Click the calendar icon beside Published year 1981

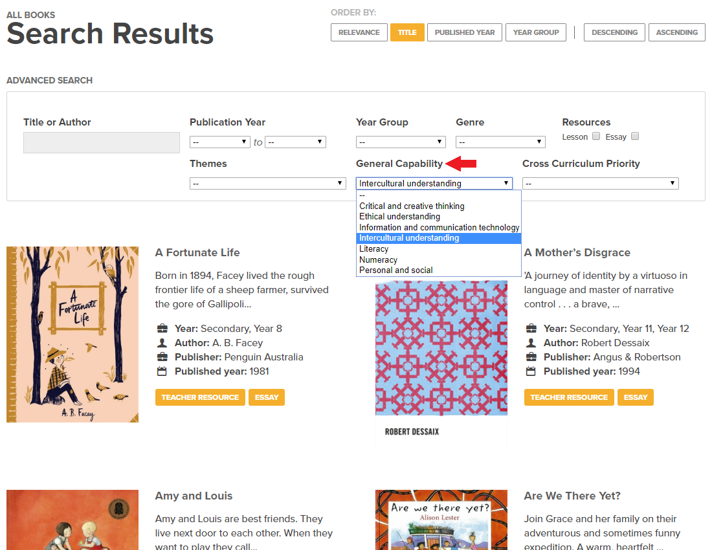(x=162, y=371)
